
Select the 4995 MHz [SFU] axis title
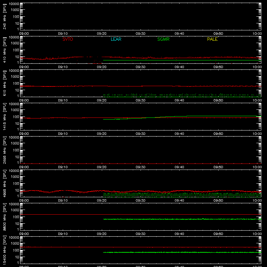[4, 183]
